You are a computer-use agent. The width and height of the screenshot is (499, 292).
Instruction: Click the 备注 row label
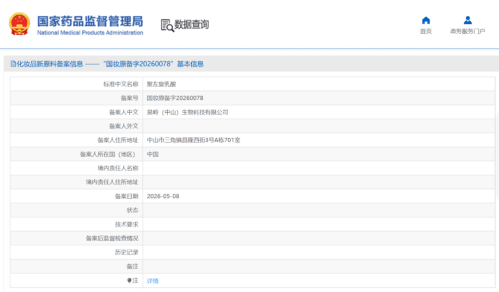(133, 267)
